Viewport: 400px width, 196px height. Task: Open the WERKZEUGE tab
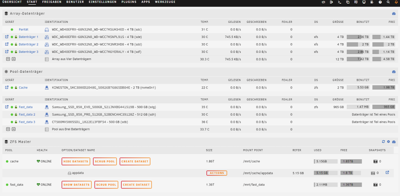[x=165, y=2]
